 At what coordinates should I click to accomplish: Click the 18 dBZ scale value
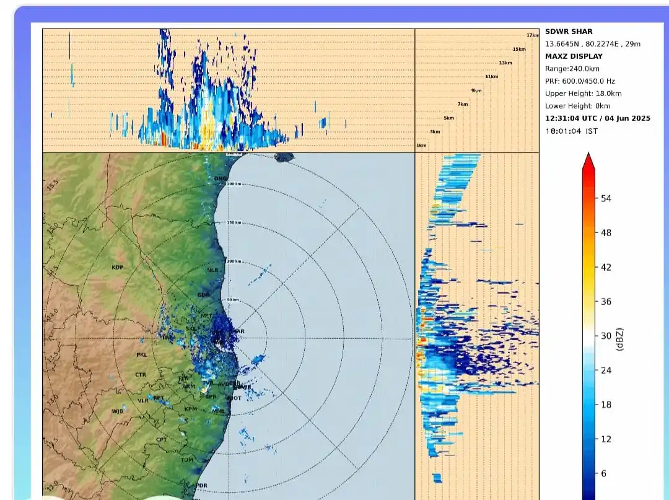tap(606, 405)
